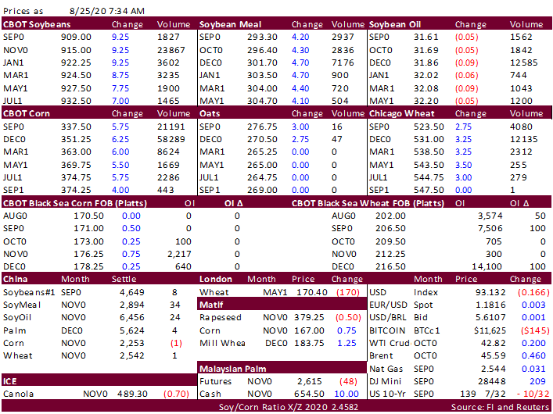This screenshot has height=414, width=553.
Task: Select soybeans JUL1 price 932.50
Action: (76, 101)
